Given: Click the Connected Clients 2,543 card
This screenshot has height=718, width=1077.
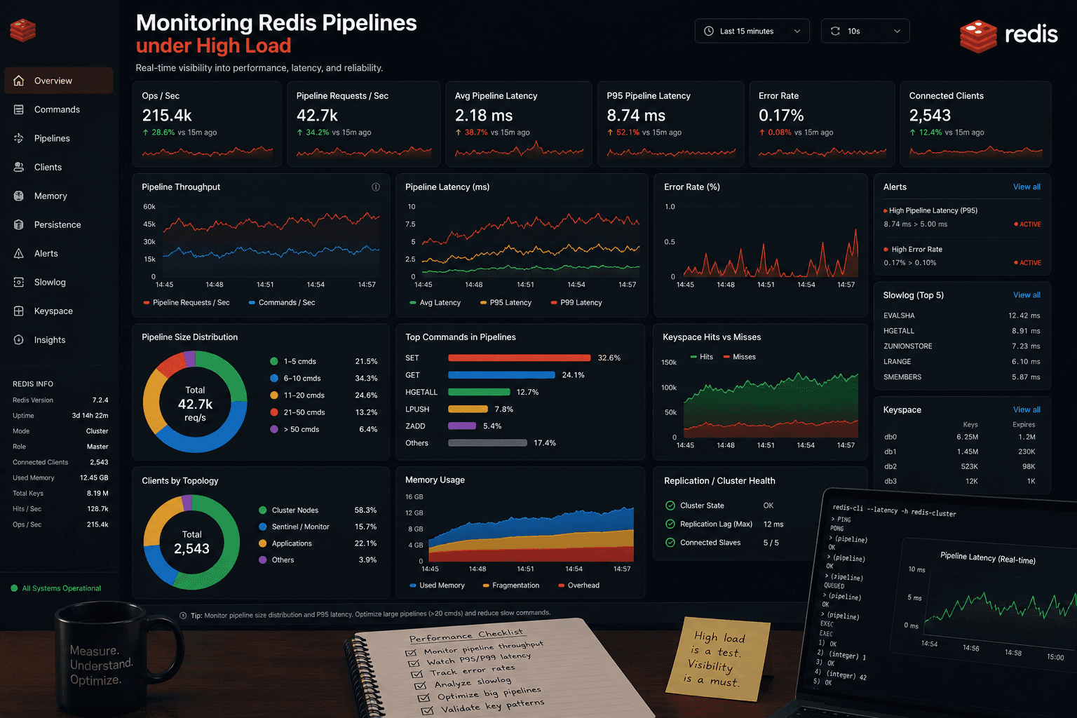Looking at the screenshot, I should [975, 124].
